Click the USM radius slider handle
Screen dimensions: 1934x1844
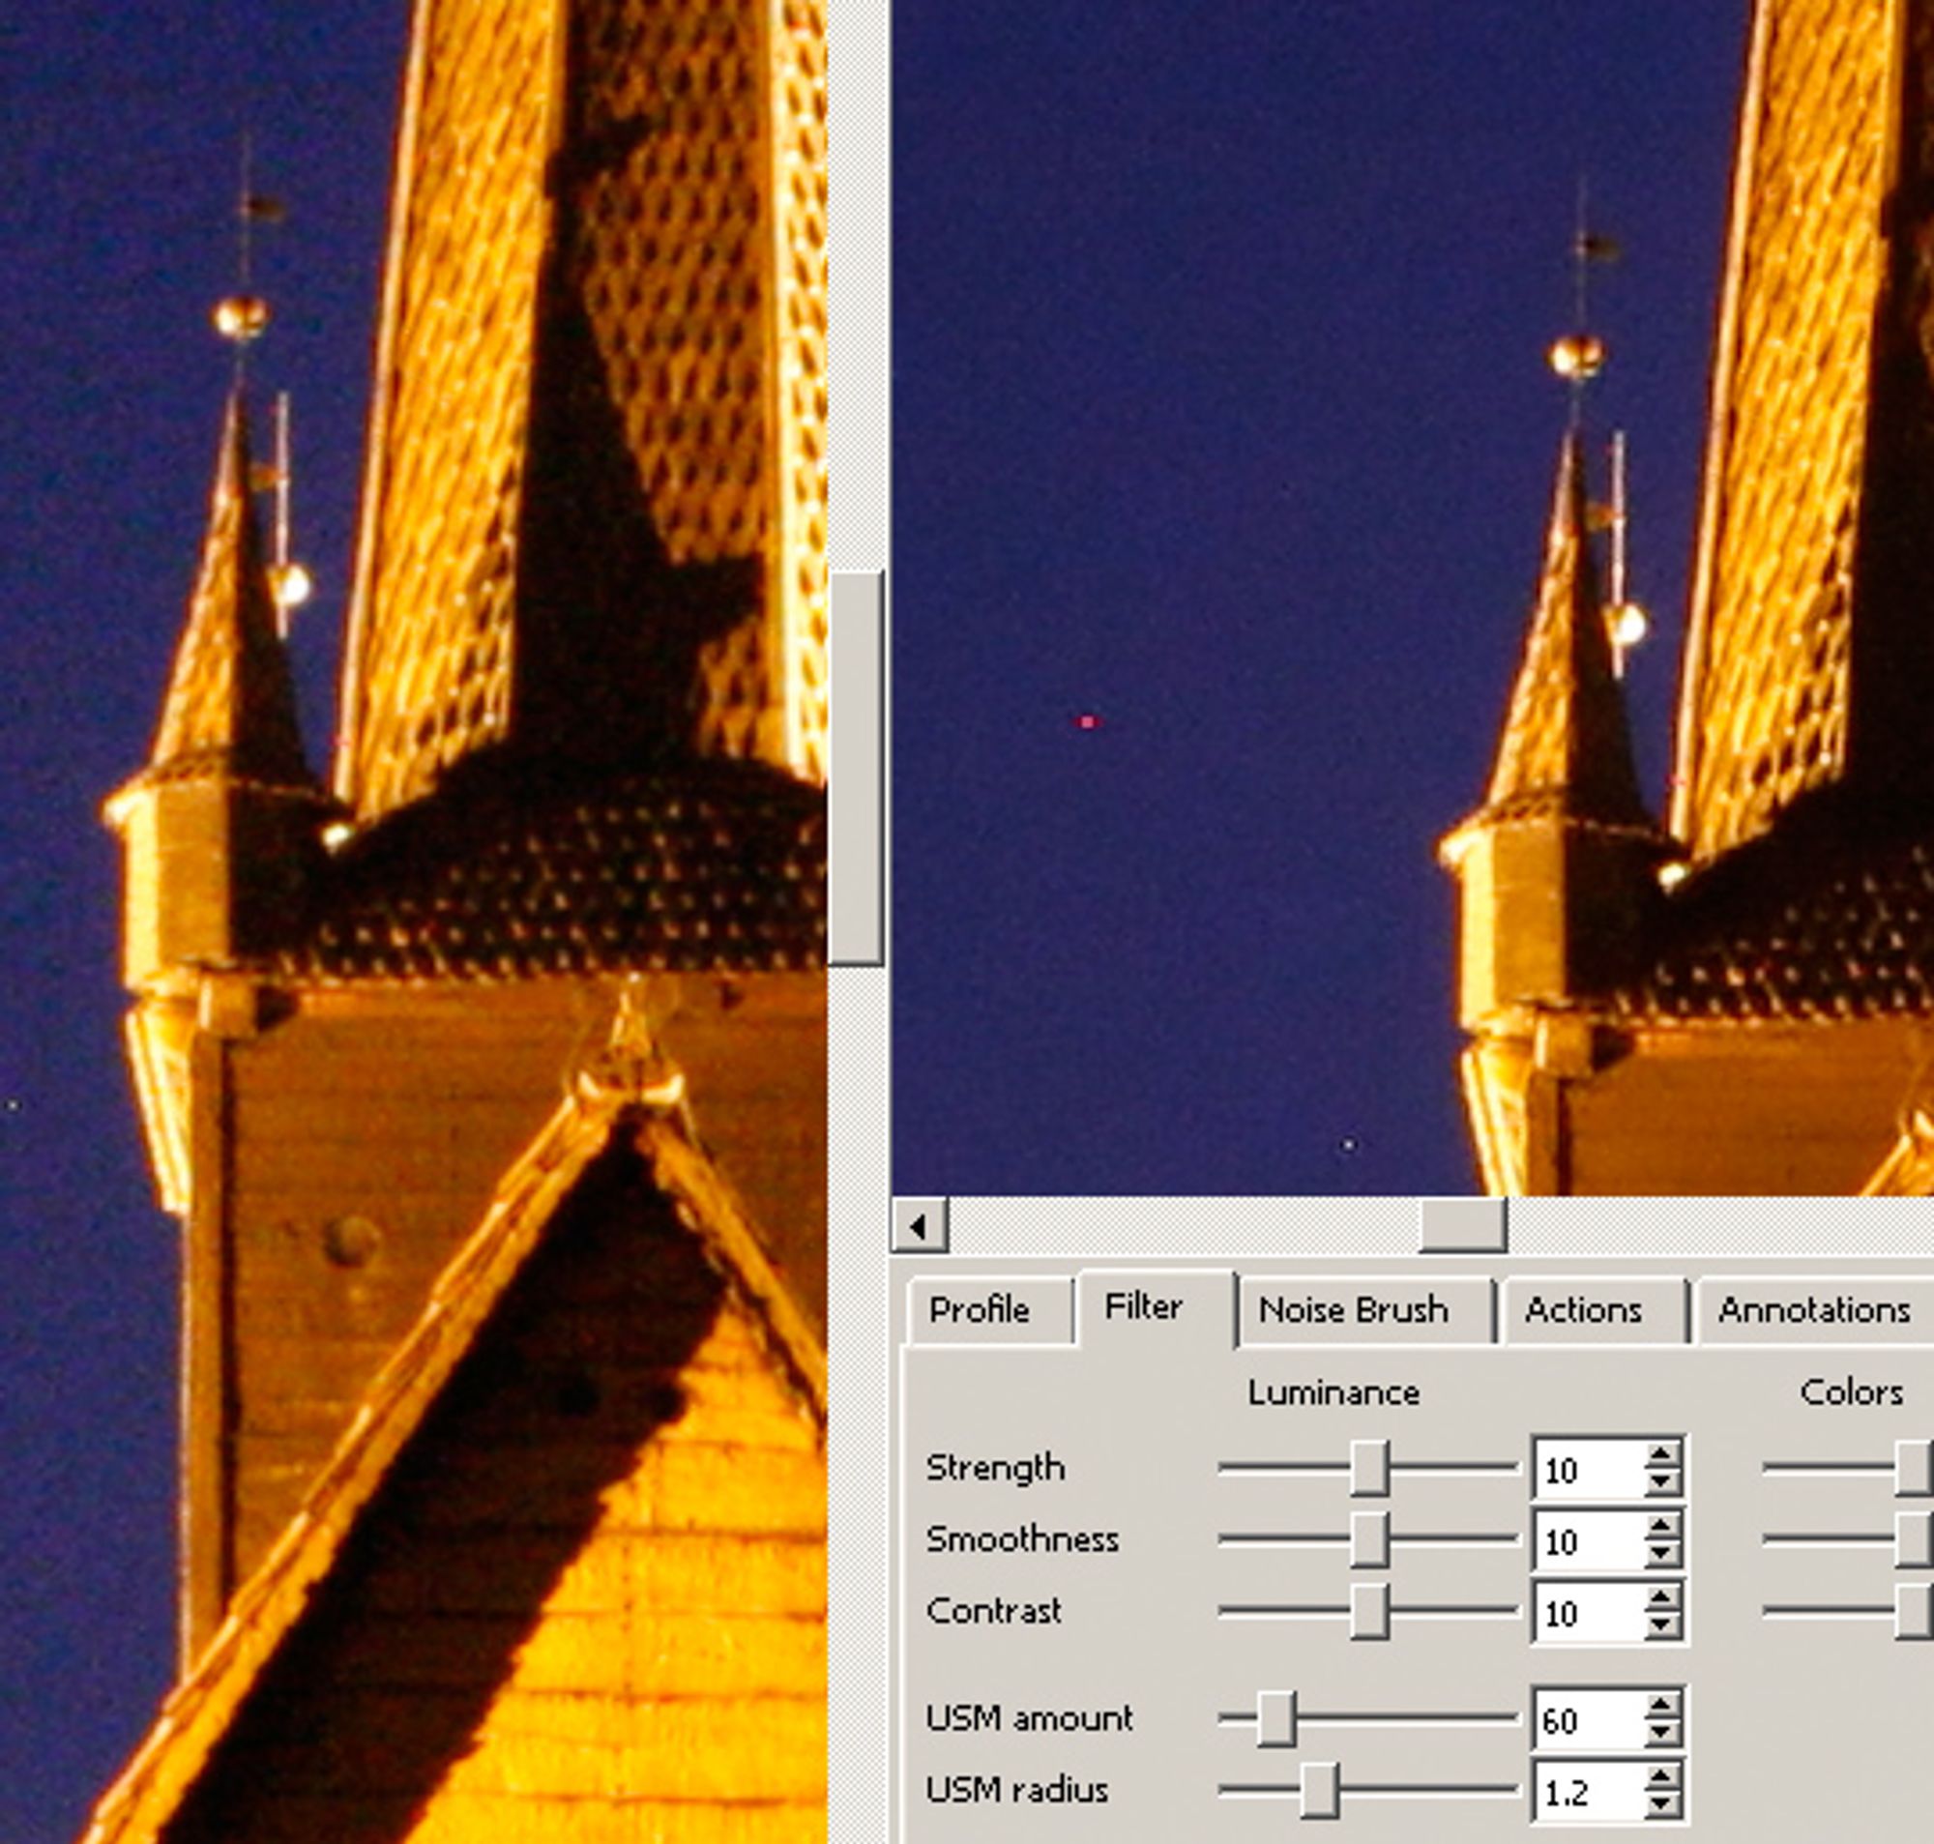1319,1790
